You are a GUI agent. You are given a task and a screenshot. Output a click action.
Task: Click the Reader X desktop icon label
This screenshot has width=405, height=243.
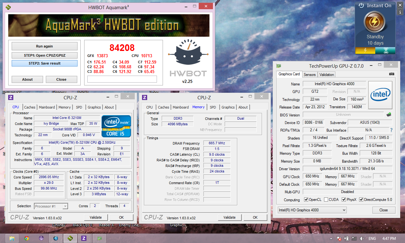click(107, 225)
